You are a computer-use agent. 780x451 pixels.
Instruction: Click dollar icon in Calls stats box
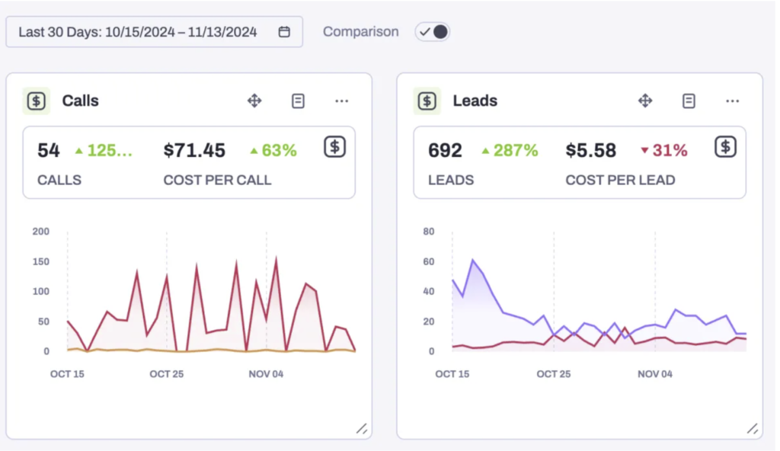(x=335, y=147)
